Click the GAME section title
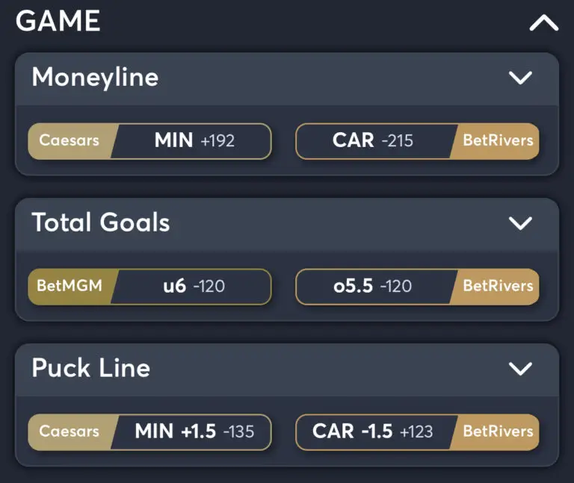 point(58,22)
